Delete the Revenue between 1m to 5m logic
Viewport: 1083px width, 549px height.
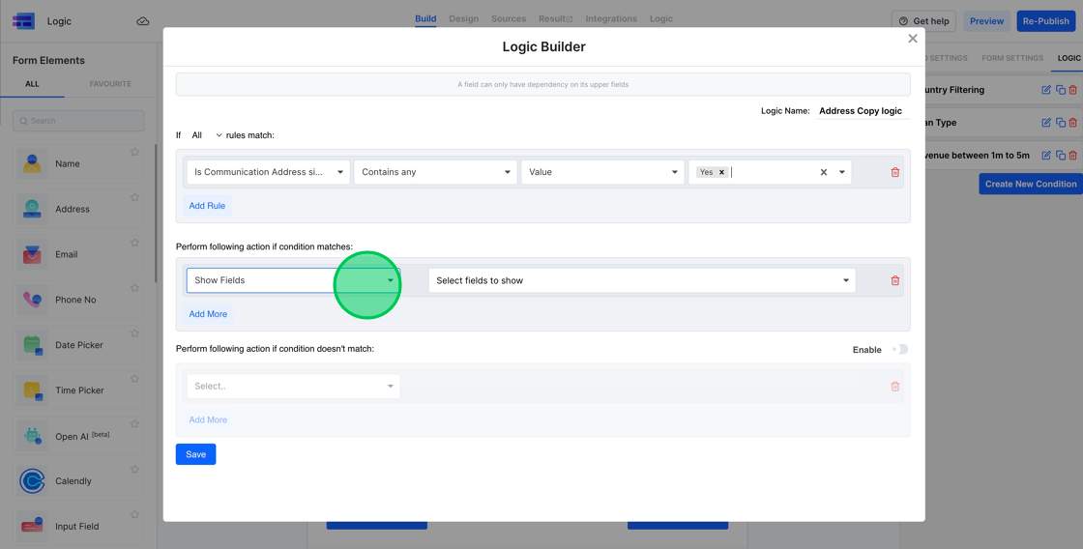pyautogui.click(x=1072, y=156)
